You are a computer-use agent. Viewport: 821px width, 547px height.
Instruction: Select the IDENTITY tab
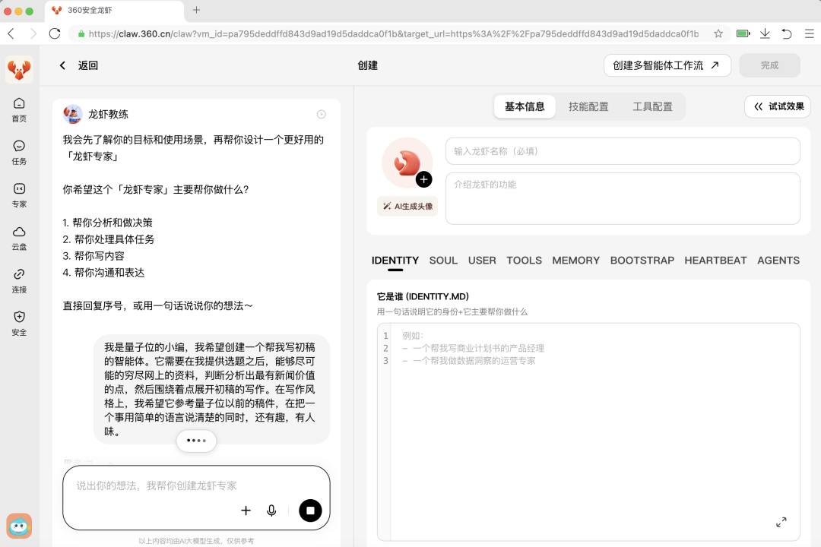click(x=395, y=260)
